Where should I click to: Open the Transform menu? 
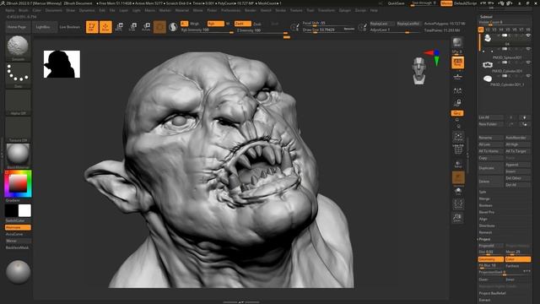click(327, 10)
